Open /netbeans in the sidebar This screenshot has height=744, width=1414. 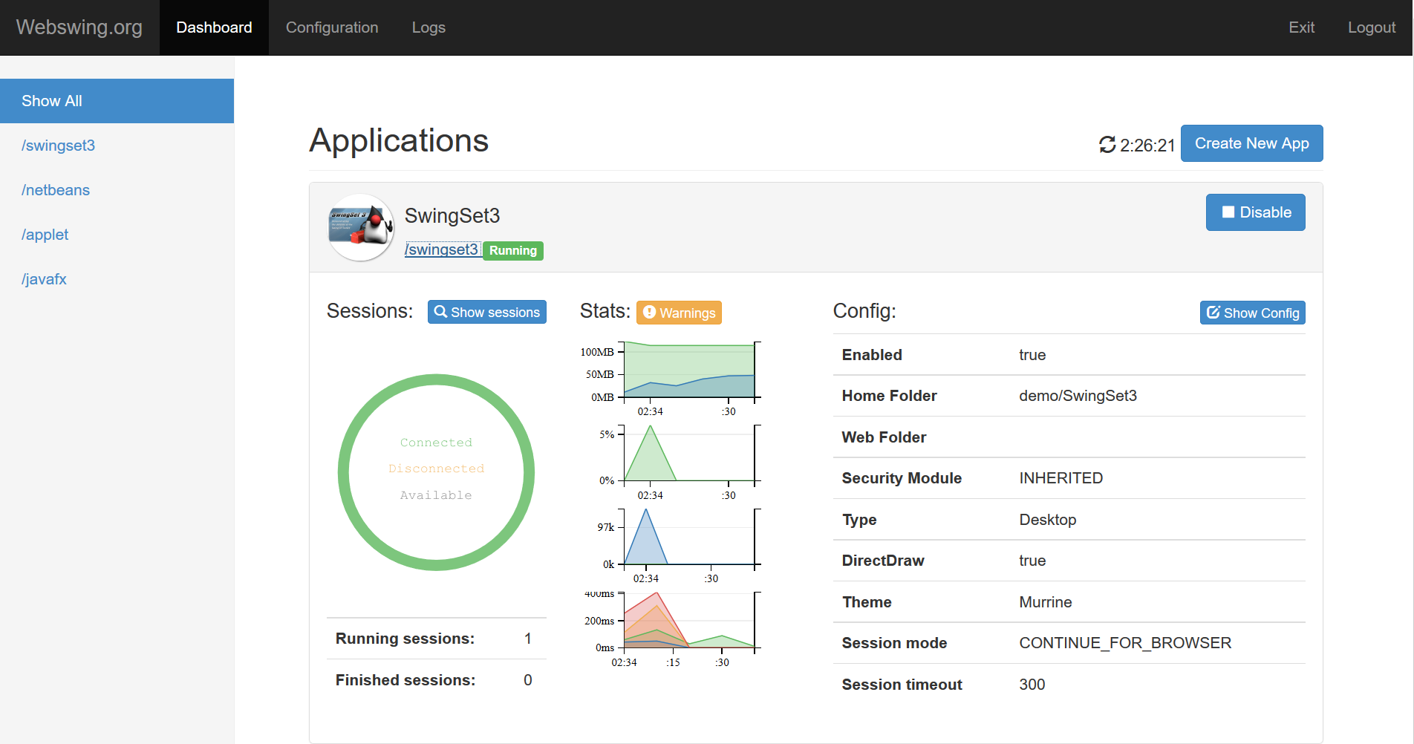pos(117,190)
